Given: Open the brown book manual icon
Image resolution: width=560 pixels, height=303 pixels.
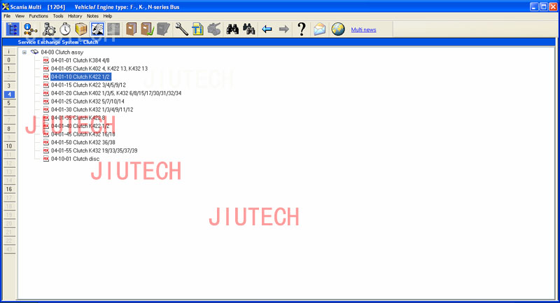Looking at the screenshot, I should (131, 29).
